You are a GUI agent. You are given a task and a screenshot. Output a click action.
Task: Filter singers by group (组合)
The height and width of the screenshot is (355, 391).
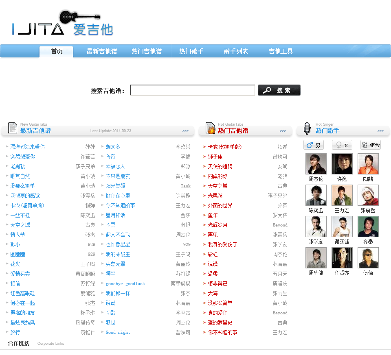(x=371, y=145)
